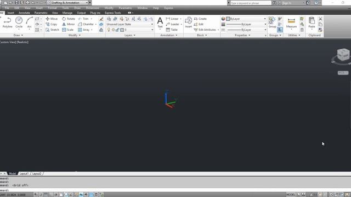The height and width of the screenshot is (197, 351).
Task: Click the Linear dimension tool
Action: [x=172, y=19]
